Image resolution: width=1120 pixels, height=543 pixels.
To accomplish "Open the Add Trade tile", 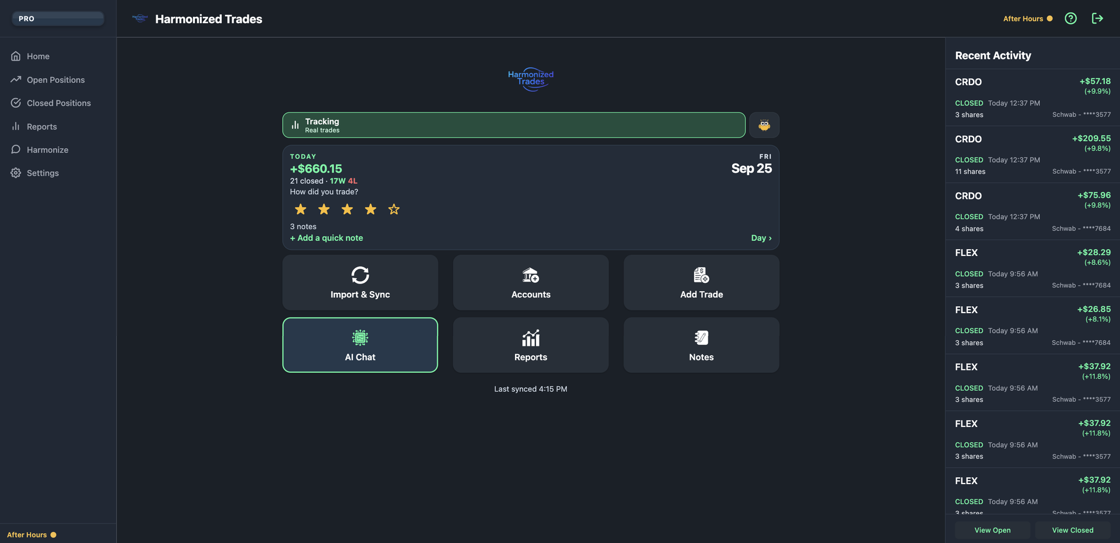I will [701, 282].
